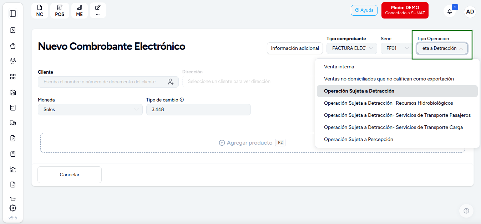Open the shopping bag sidebar icon

coord(13,46)
